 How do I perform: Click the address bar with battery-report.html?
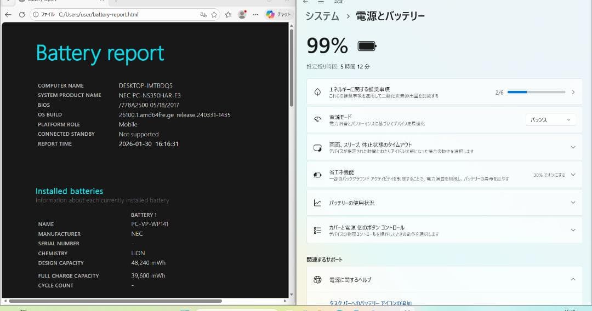pyautogui.click(x=121, y=14)
